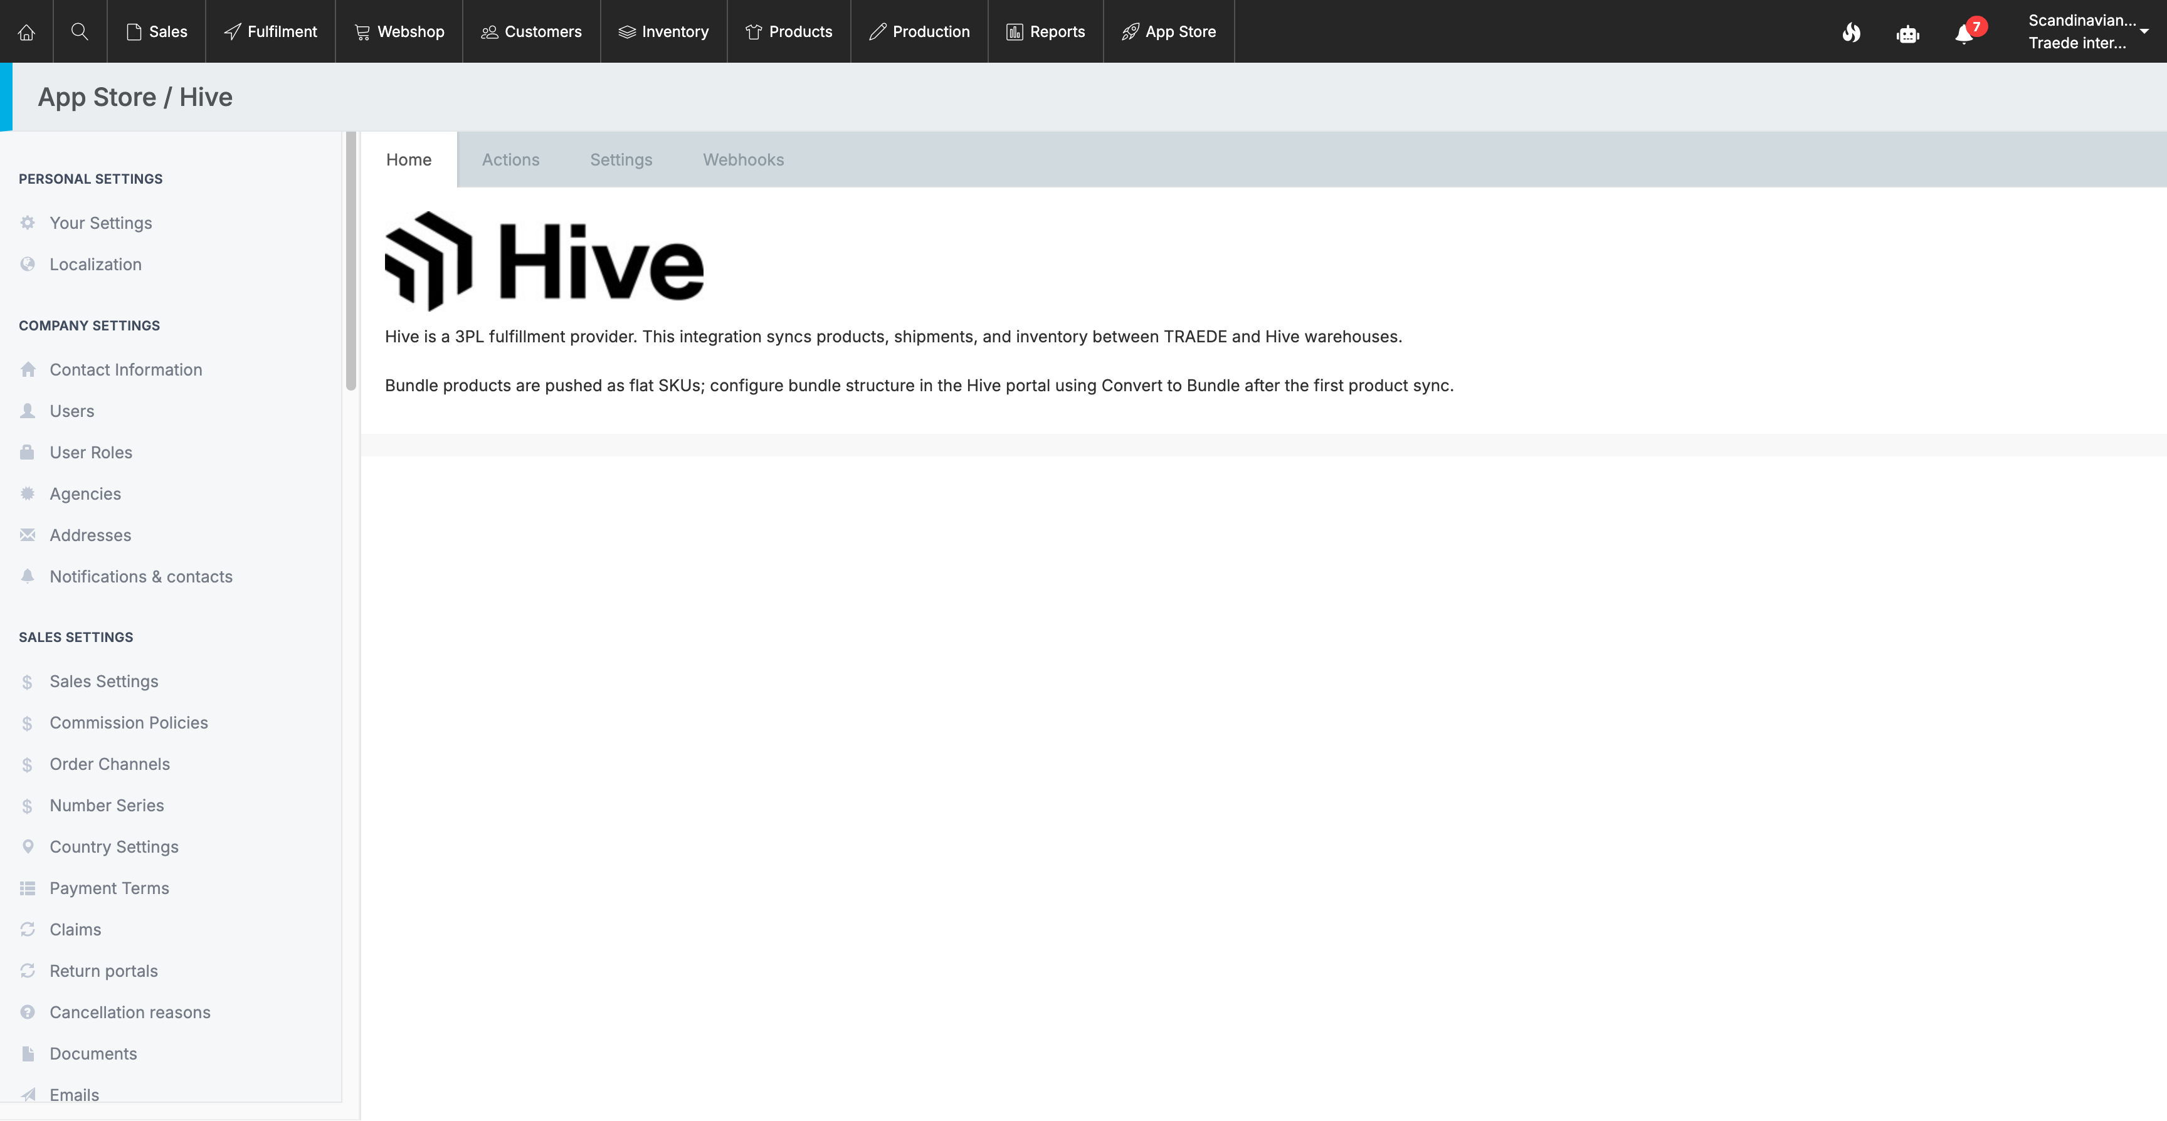
Task: Click the envelope icon beside Addresses
Action: 28,535
